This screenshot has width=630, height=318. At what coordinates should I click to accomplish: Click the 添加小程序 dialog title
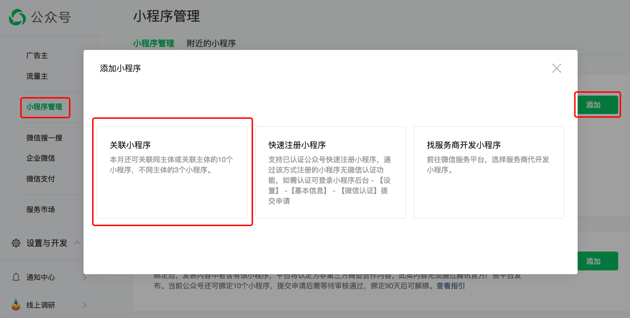120,68
